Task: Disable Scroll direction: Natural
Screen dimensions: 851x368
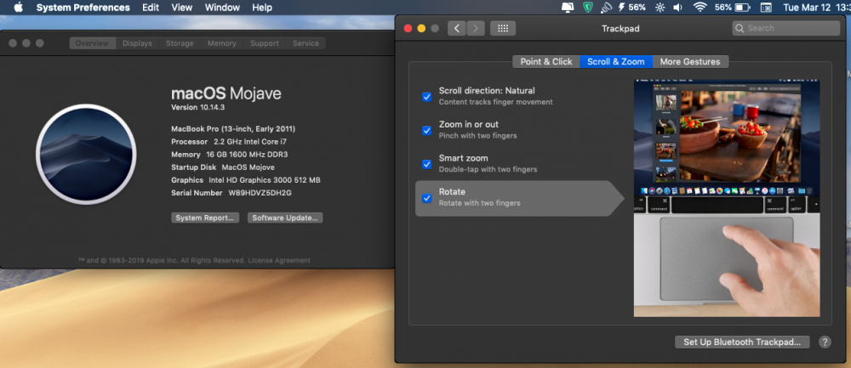Action: (426, 97)
